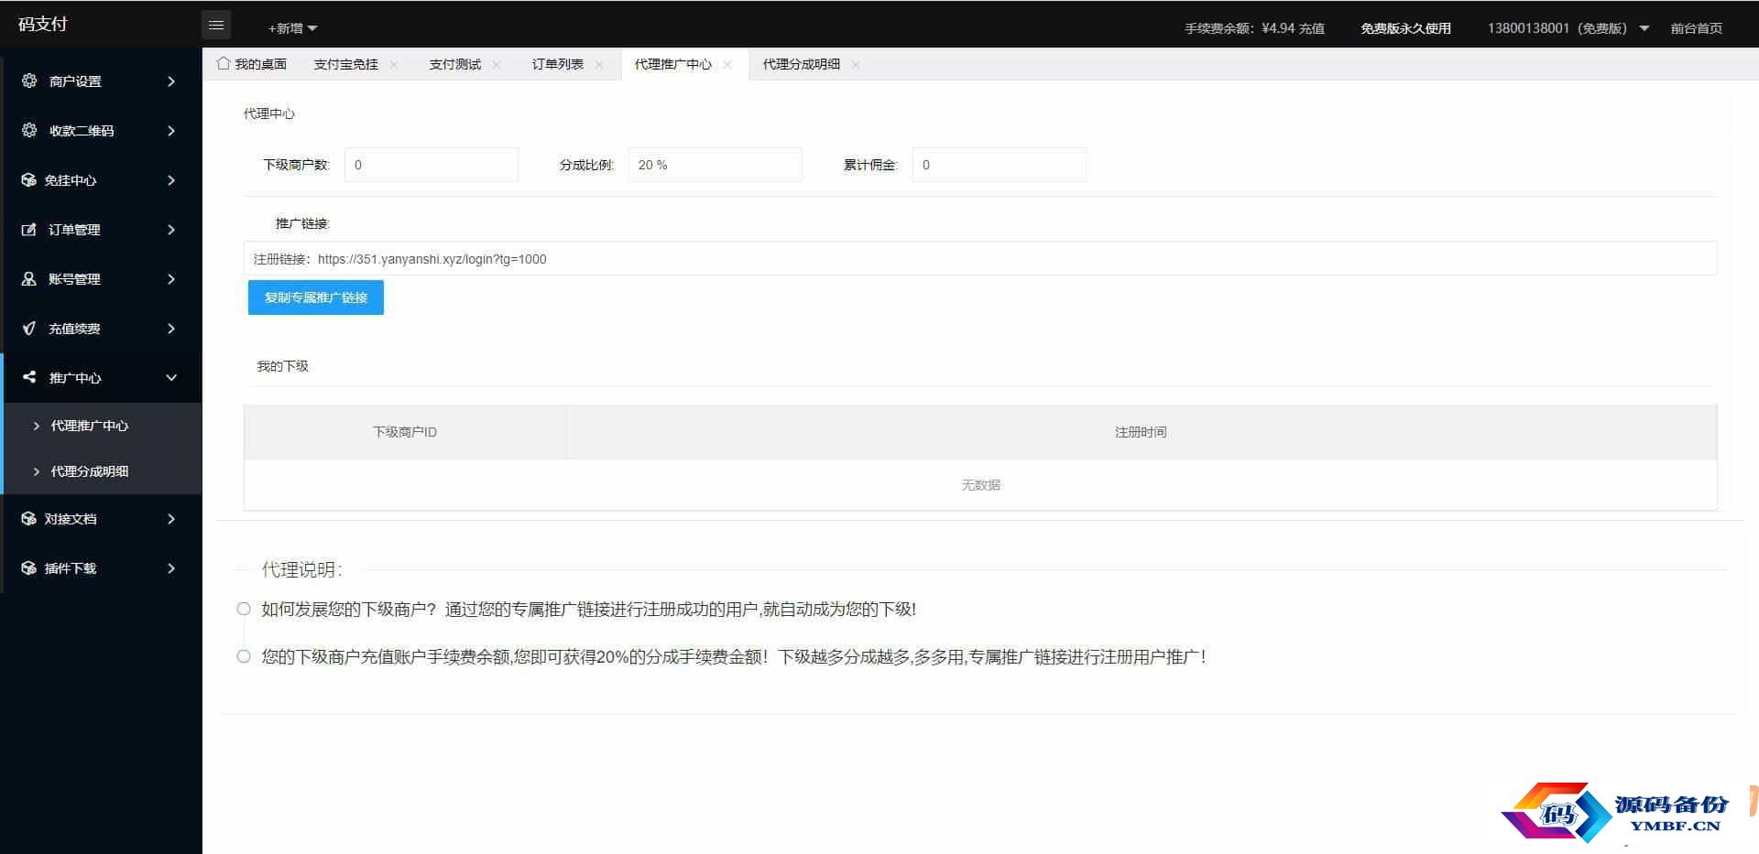The image size is (1759, 854).
Task: Click the home icon on 我的桌面 tab
Action: (223, 63)
